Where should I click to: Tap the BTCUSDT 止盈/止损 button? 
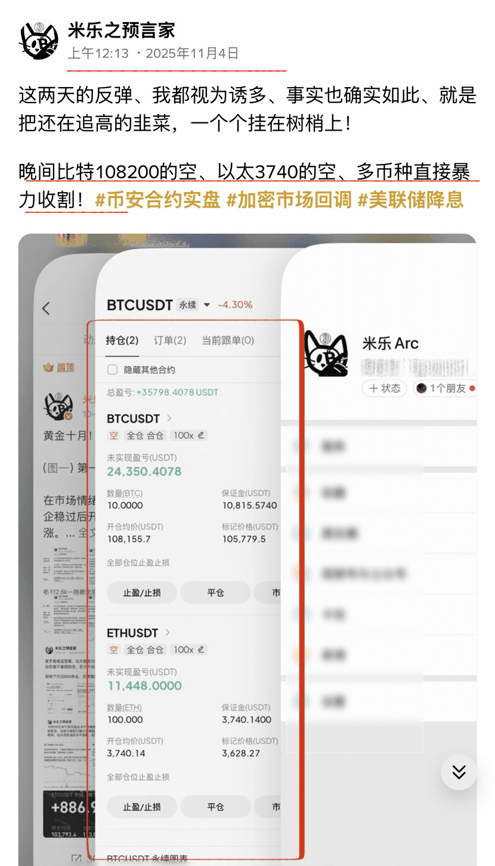coord(142,593)
